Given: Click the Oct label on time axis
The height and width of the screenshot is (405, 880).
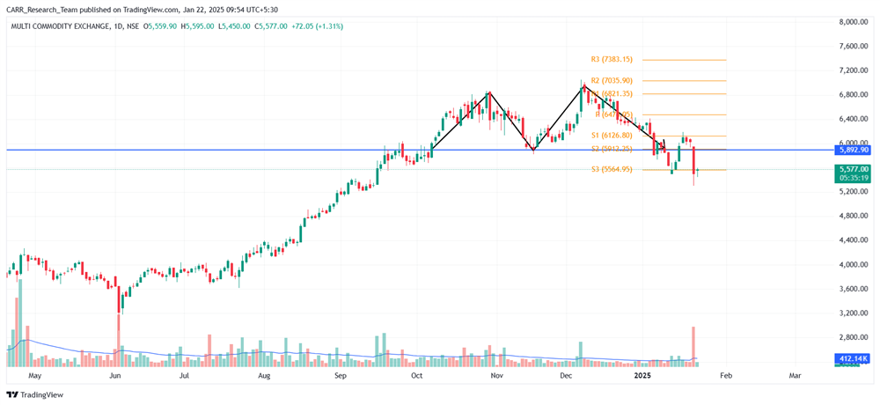Looking at the screenshot, I should pyautogui.click(x=416, y=375).
